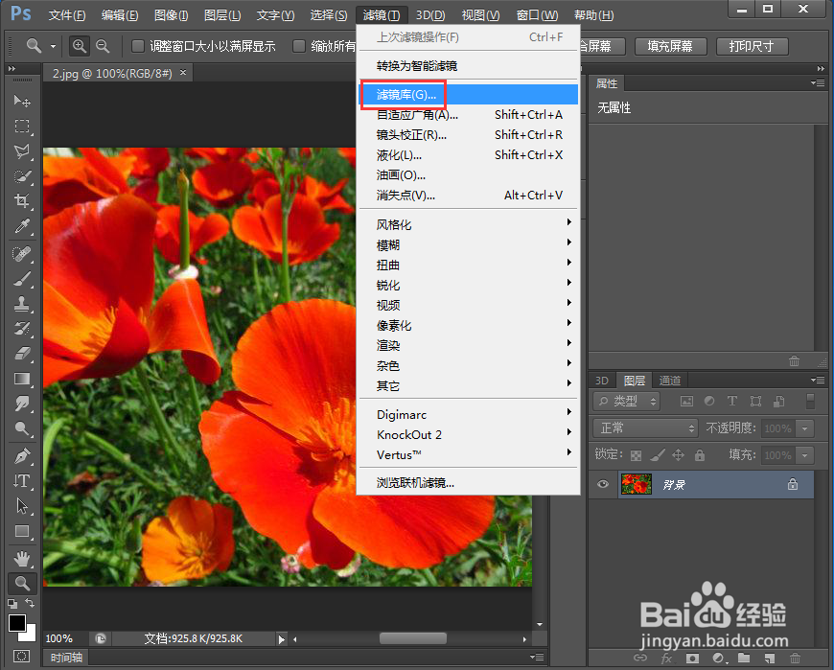834x670 pixels.
Task: Click the foreground color swatch
Action: tap(16, 622)
